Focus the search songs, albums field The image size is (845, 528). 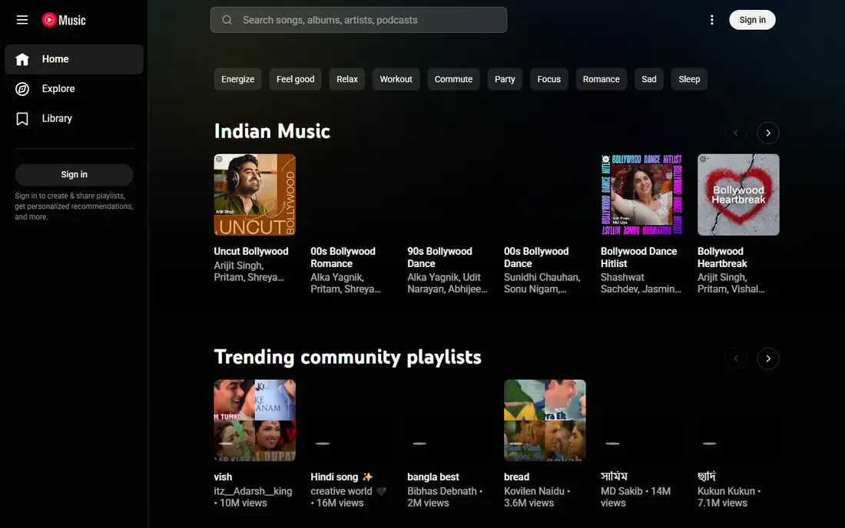coord(359,20)
